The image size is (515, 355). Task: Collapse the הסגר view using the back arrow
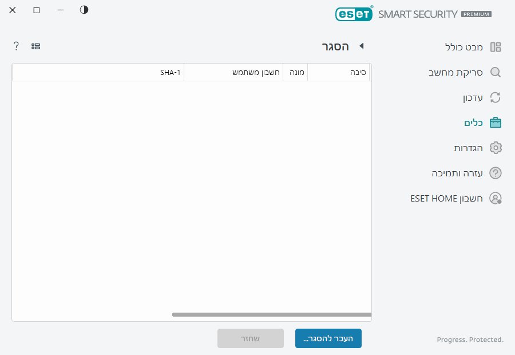pos(361,46)
